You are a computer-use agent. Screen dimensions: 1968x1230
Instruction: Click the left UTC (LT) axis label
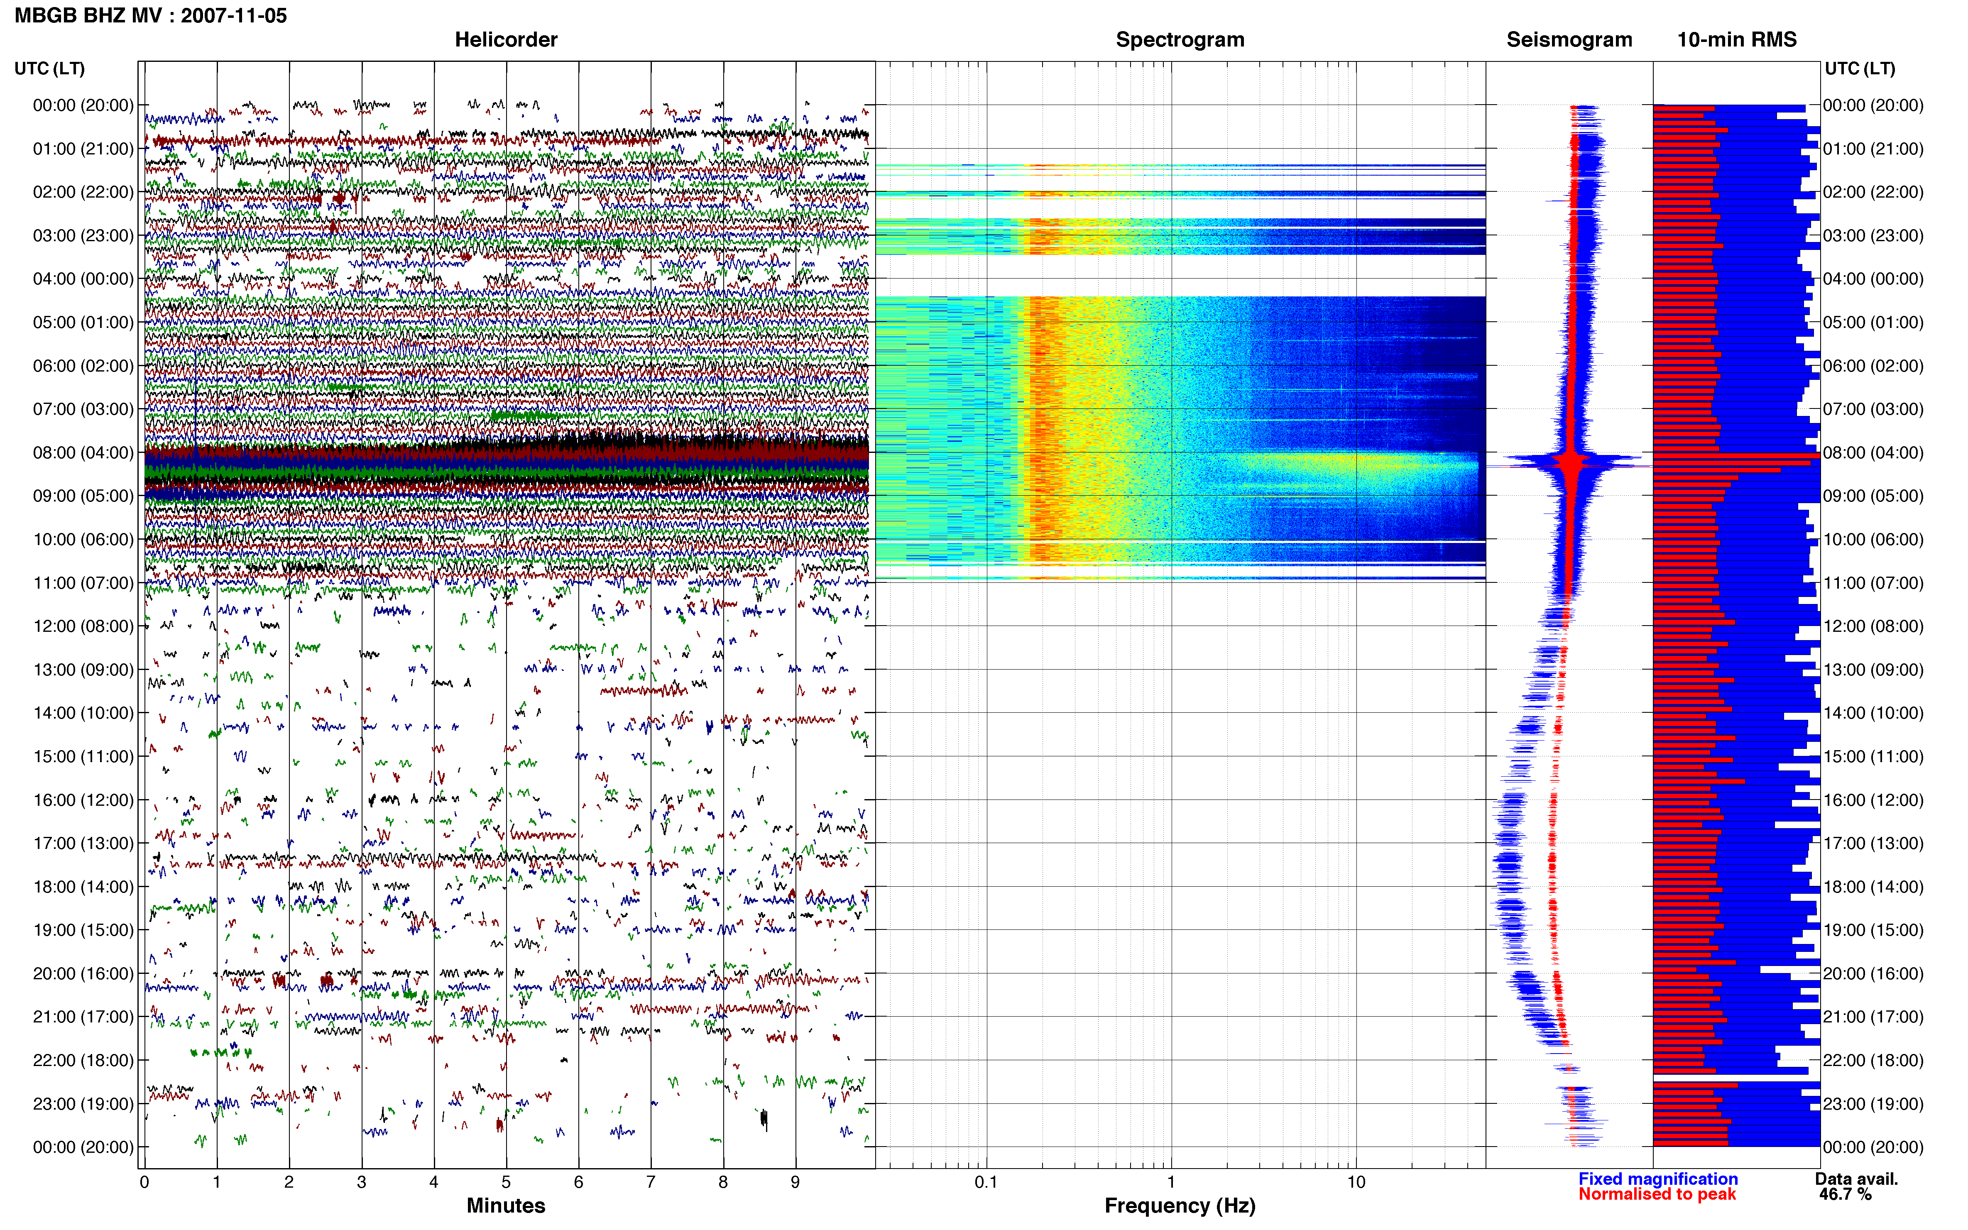(x=50, y=68)
